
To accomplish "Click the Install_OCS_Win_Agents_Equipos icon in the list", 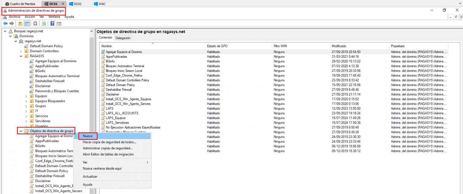I will (x=103, y=99).
